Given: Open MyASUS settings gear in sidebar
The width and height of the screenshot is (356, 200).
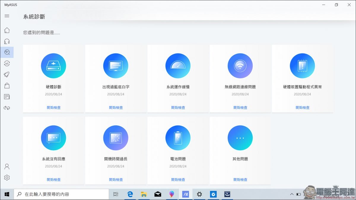Looking at the screenshot, I should coord(7,178).
